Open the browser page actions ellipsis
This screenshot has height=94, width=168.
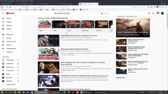pos(131,7)
